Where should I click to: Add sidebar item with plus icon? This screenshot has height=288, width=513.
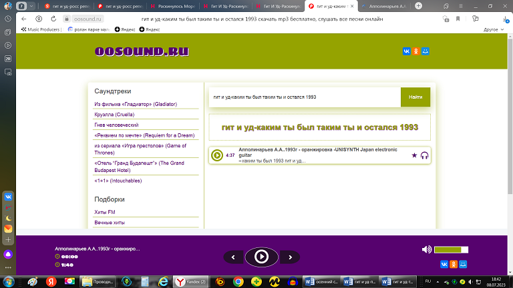[8, 240]
